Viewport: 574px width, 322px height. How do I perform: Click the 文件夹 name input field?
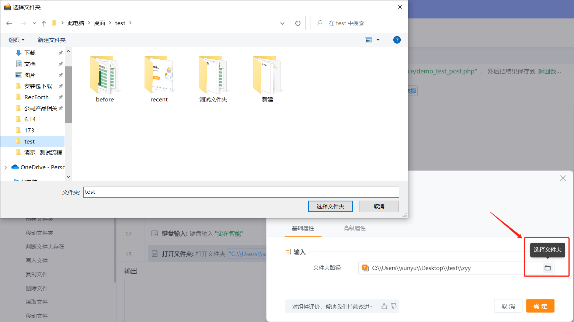[x=241, y=192]
